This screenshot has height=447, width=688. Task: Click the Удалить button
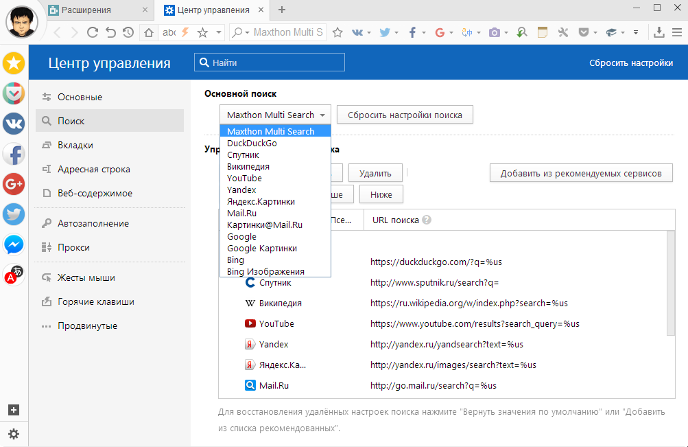375,173
